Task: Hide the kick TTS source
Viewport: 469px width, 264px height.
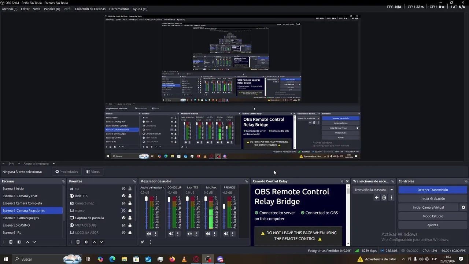Action: click(x=123, y=196)
